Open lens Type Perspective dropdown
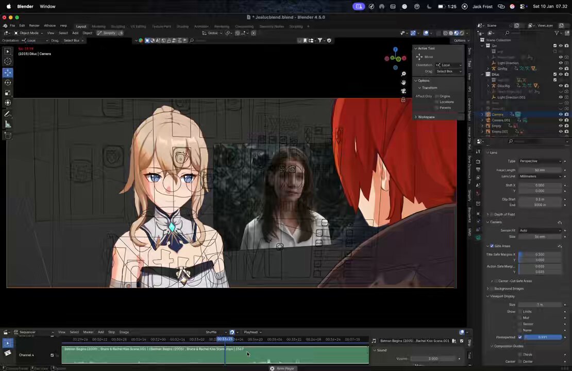This screenshot has width=572, height=371. pos(540,161)
